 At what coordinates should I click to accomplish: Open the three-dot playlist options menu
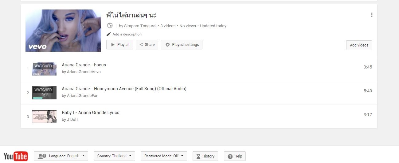coord(372,15)
